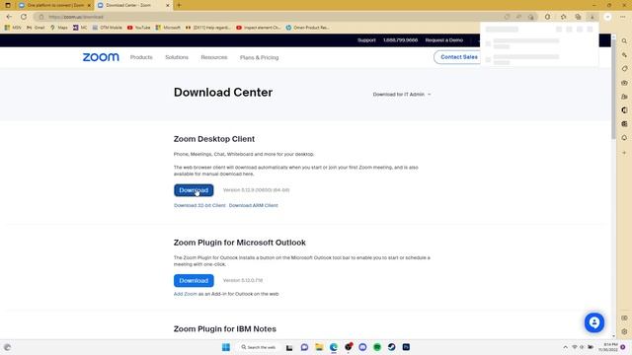Open Download ARM Client link
The height and width of the screenshot is (355, 632).
click(254, 205)
